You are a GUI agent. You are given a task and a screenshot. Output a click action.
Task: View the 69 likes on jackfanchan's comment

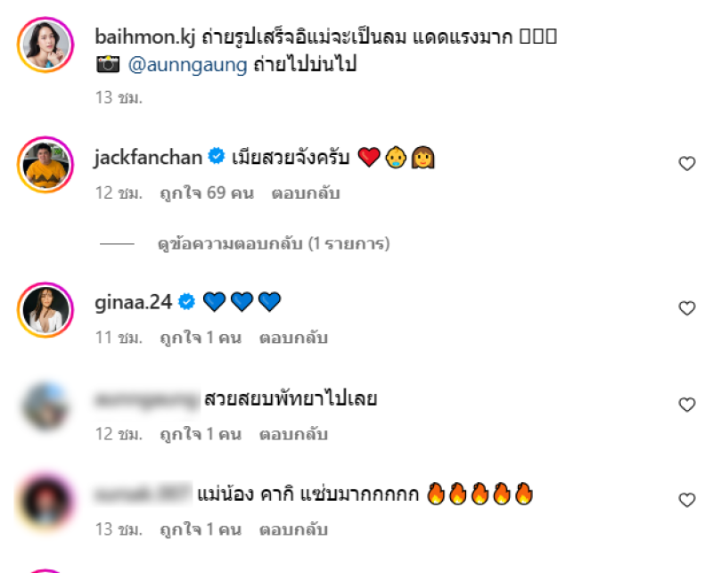click(207, 193)
